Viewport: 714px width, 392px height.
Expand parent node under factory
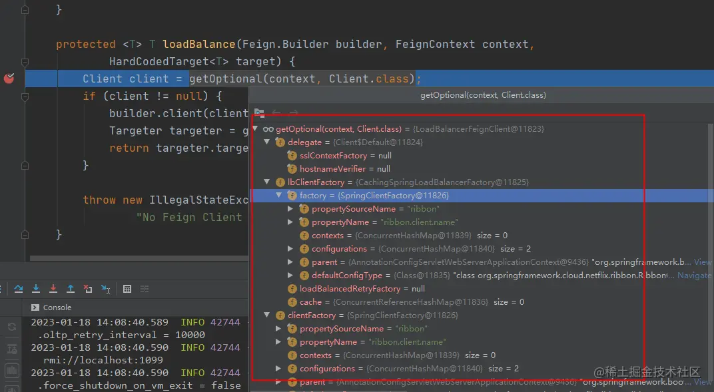pos(290,262)
